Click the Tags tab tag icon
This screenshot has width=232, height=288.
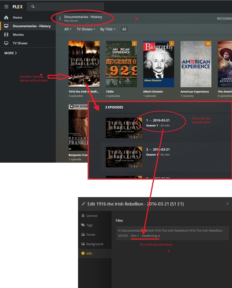pos(83,225)
